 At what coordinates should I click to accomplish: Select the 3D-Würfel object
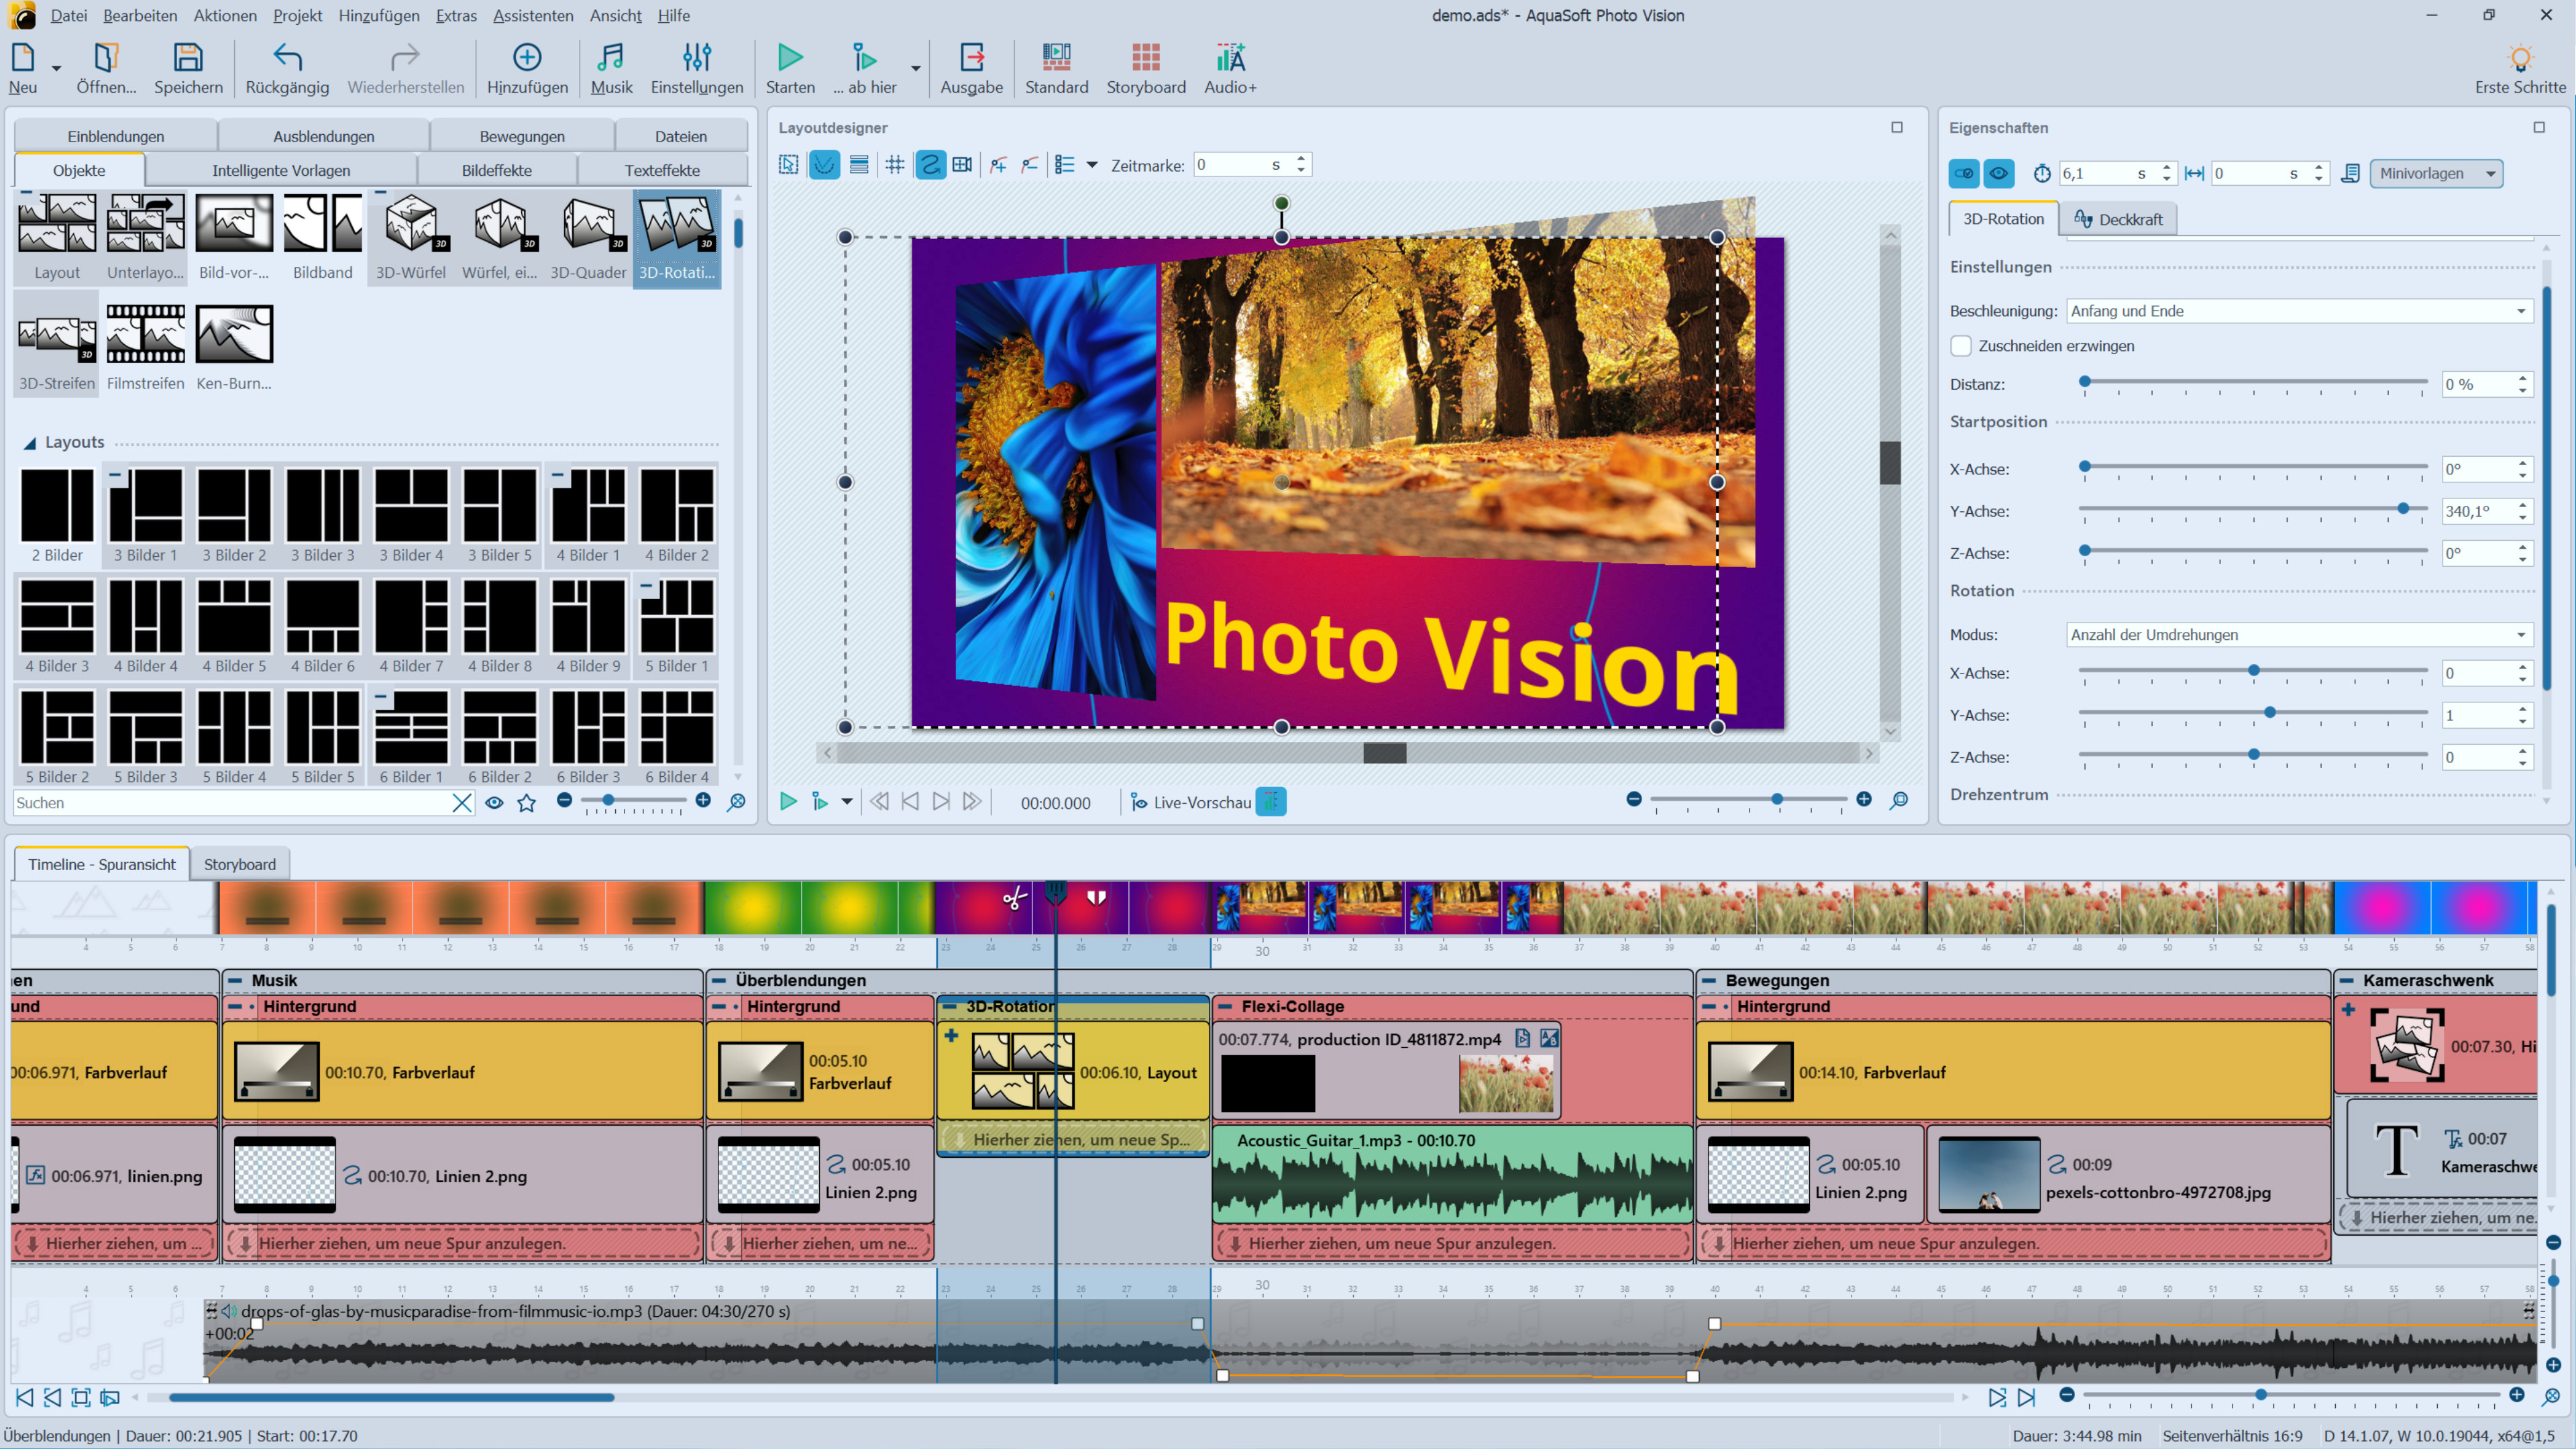(411, 225)
